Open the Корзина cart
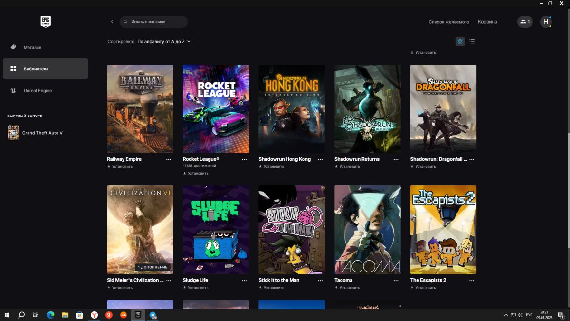 point(487,22)
